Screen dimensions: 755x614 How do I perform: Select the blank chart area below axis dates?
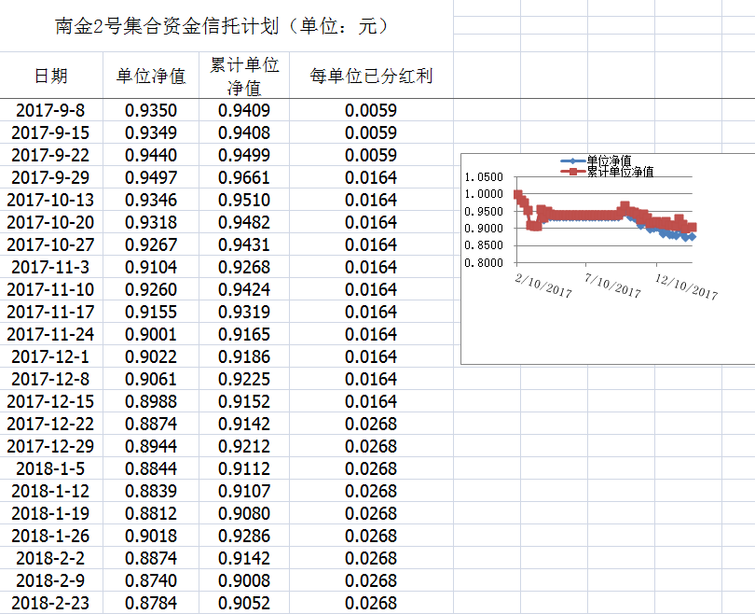[x=606, y=331]
